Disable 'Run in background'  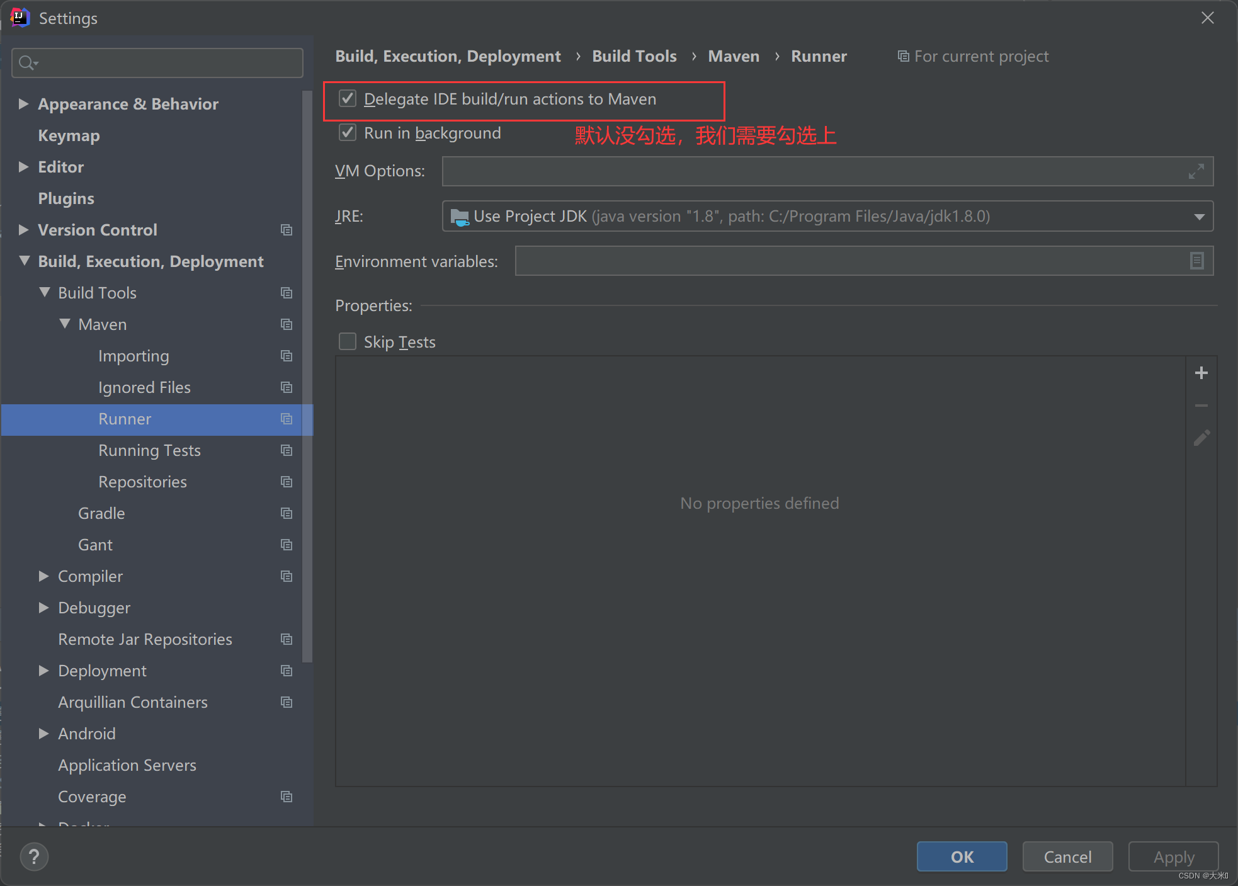click(347, 132)
